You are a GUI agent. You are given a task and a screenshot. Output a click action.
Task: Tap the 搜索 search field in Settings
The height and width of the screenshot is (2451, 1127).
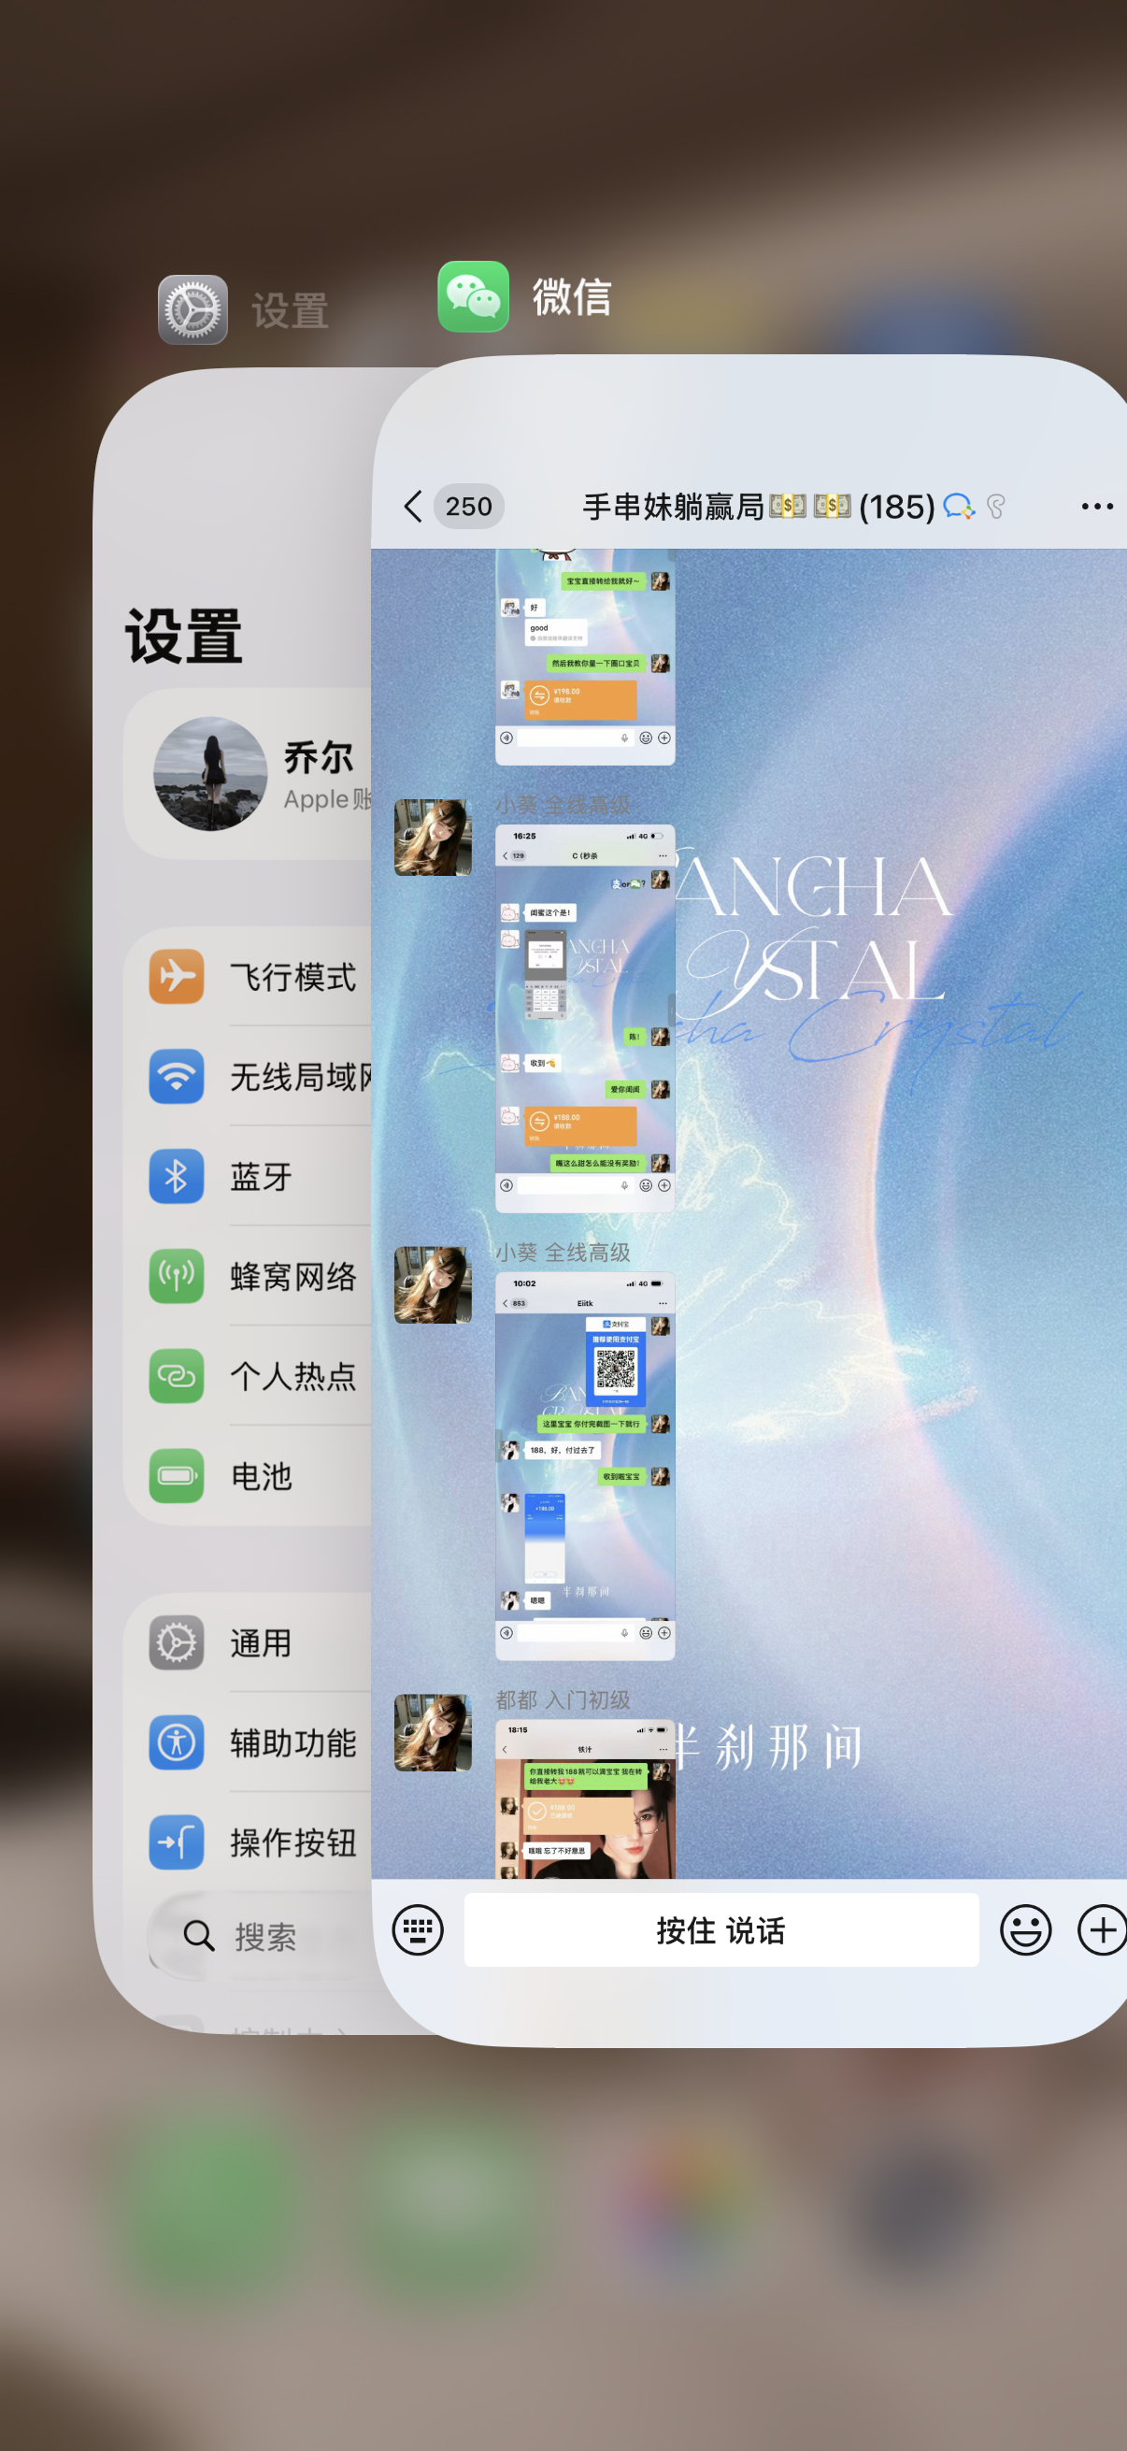260,1935
